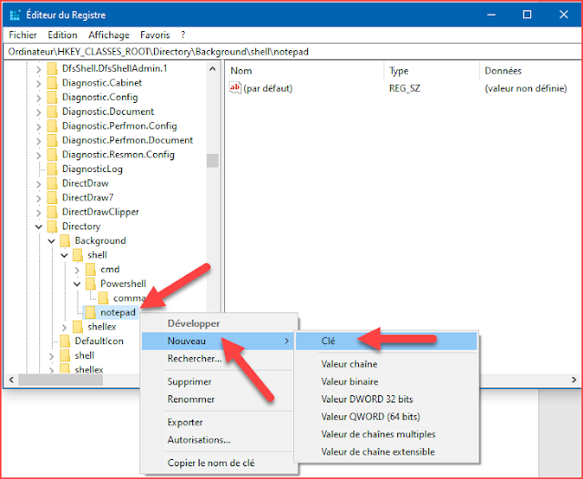Collapse the Background key
This screenshot has height=479, width=583.
(51, 240)
